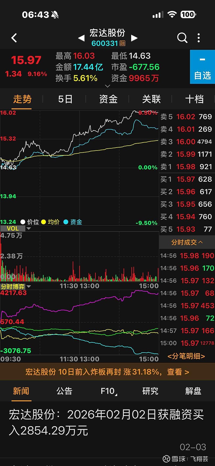Viewport: 215px width, 466px height.
Task: Tap the 买2 15.96 order row
Action: 187,192
